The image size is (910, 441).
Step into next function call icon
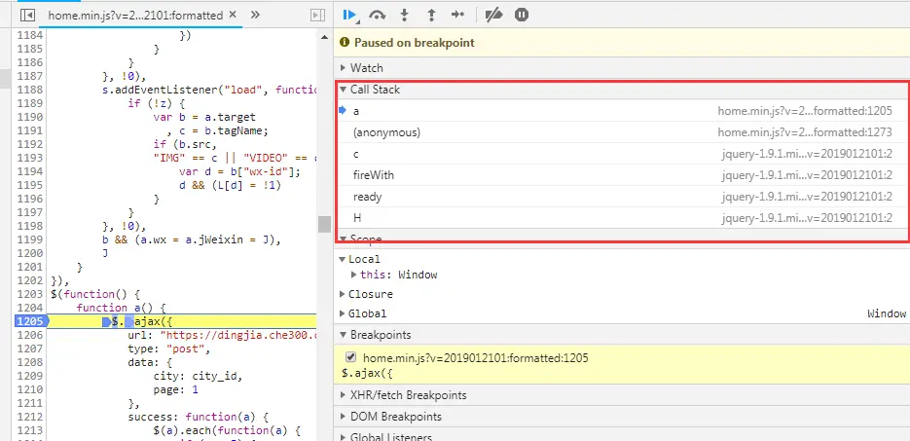coord(405,15)
